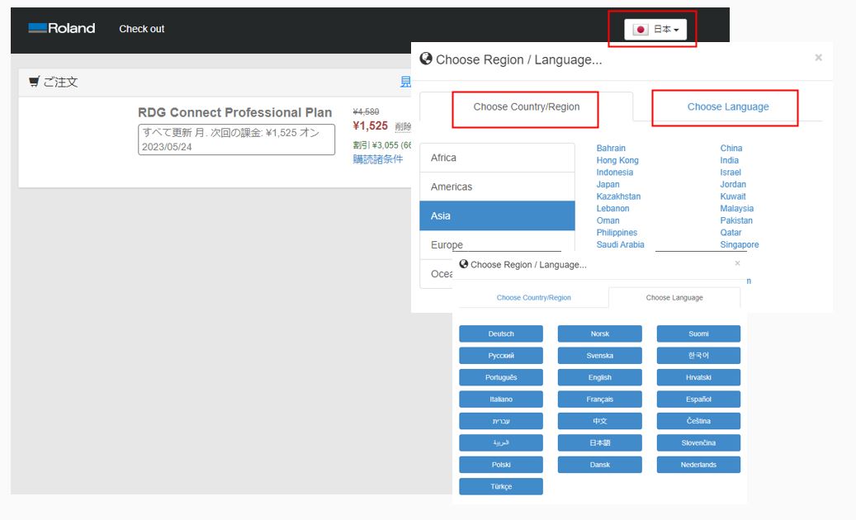856x520 pixels.
Task: Set language to Português
Action: (x=500, y=377)
